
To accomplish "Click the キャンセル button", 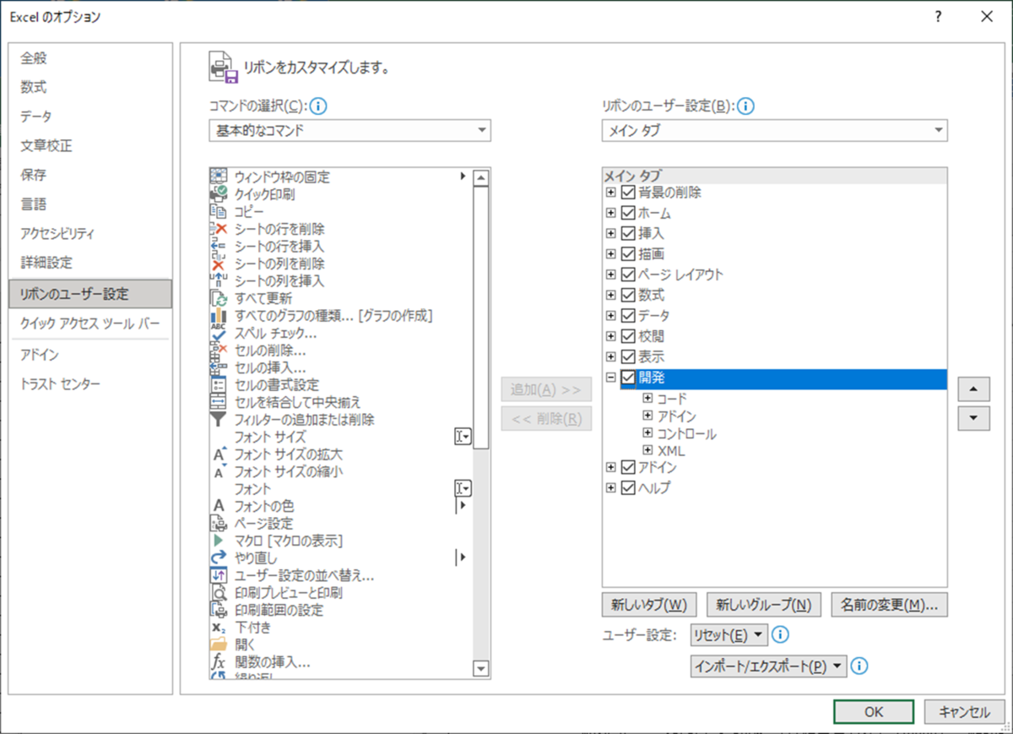I will coord(964,712).
